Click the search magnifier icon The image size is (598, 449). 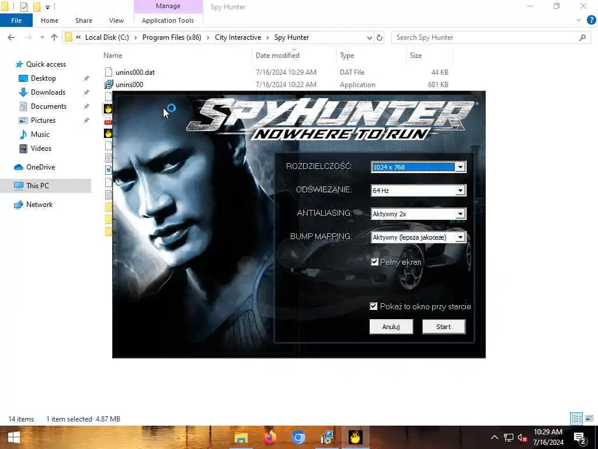[x=582, y=37]
